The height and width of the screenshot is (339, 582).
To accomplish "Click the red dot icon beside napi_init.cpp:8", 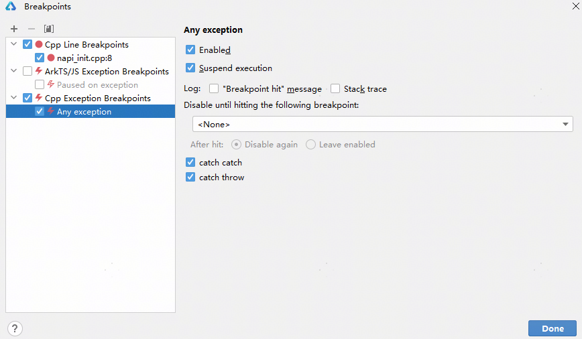I will [51, 58].
